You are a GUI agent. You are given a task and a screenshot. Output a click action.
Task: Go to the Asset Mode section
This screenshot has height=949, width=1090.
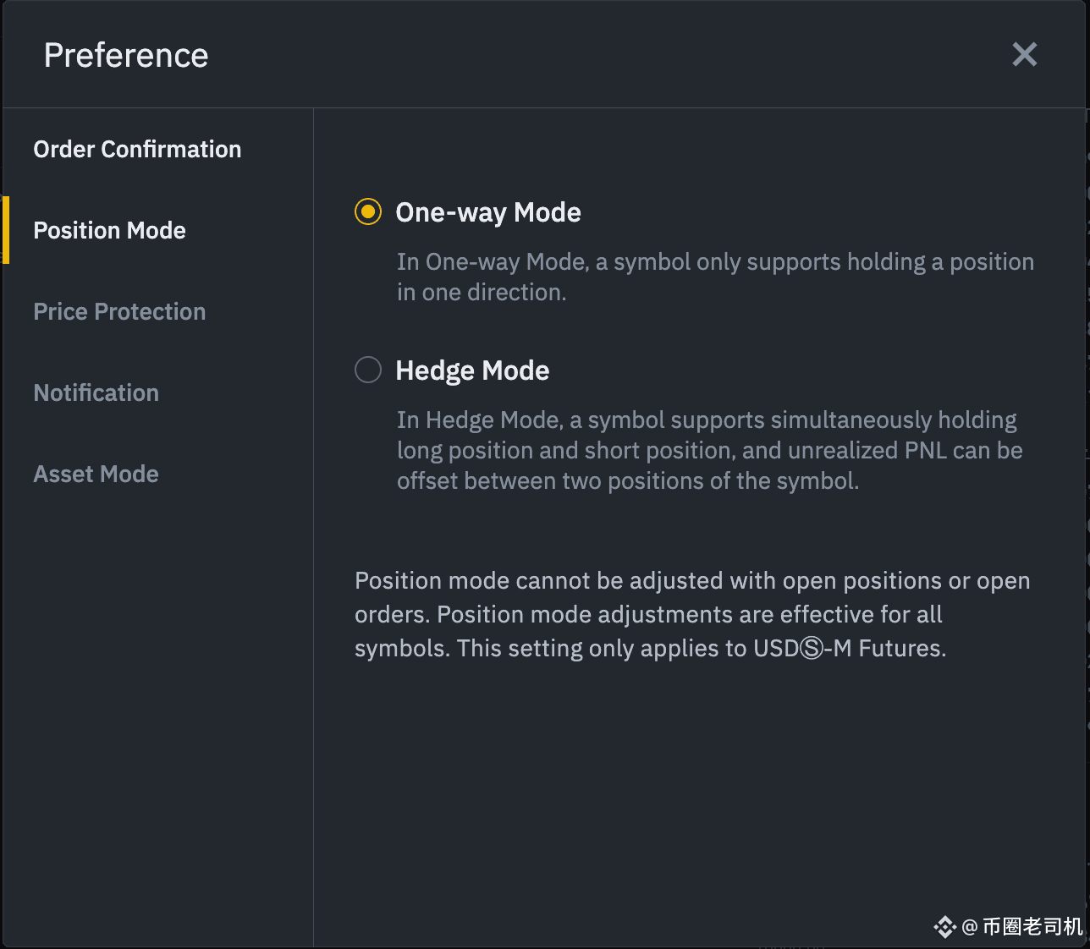96,474
